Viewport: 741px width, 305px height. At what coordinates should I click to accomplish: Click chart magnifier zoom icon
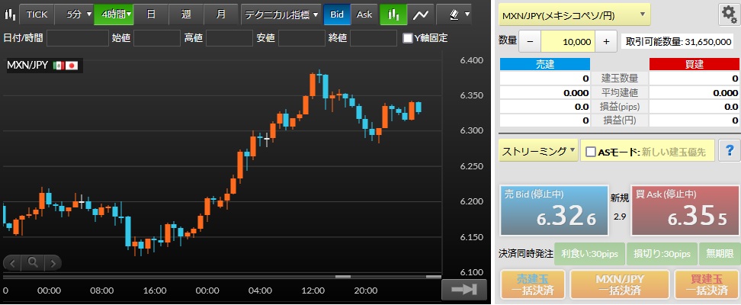tap(33, 262)
